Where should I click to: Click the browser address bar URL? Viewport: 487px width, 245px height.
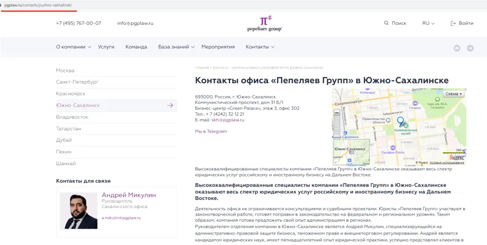(x=38, y=6)
